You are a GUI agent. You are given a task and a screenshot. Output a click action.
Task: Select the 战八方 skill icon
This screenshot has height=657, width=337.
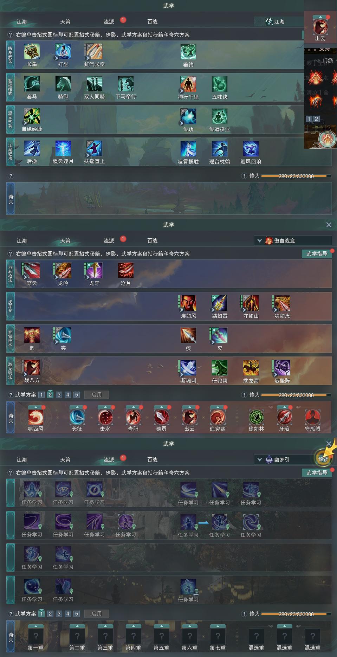pos(32,368)
